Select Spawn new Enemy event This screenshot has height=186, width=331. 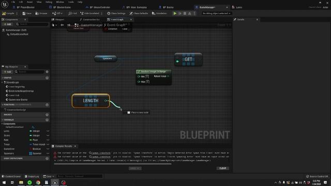(18, 100)
